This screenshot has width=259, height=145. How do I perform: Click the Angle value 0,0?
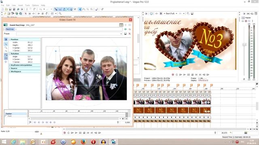coord(29,56)
